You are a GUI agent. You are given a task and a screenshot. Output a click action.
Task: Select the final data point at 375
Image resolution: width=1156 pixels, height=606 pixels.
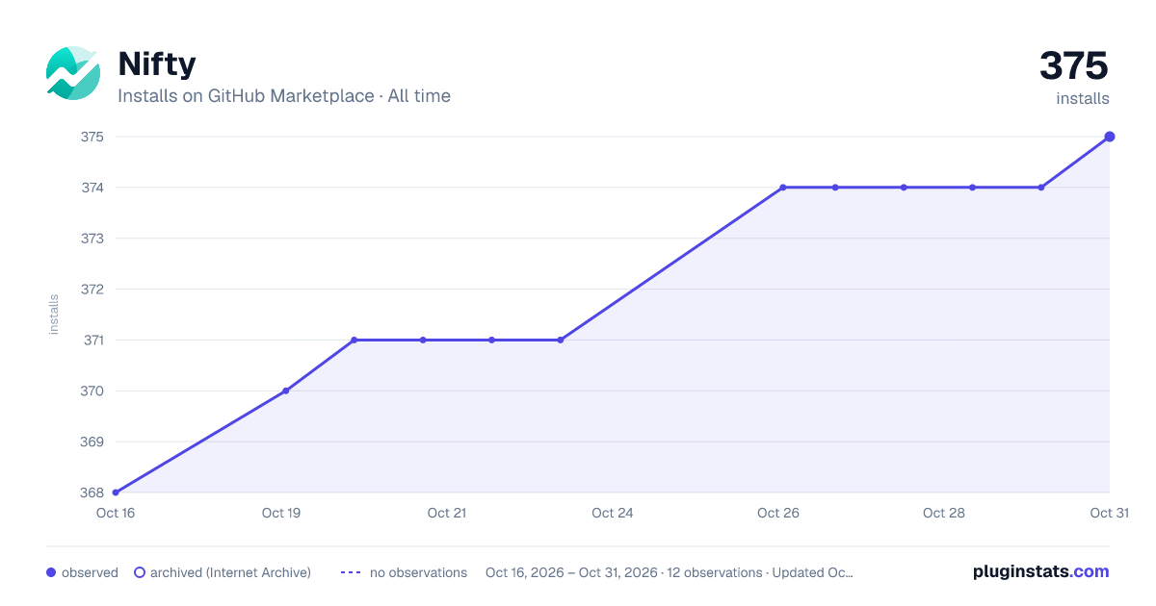(1110, 137)
